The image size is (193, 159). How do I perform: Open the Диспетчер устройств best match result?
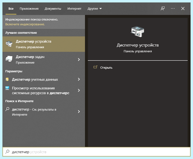click(x=44, y=44)
